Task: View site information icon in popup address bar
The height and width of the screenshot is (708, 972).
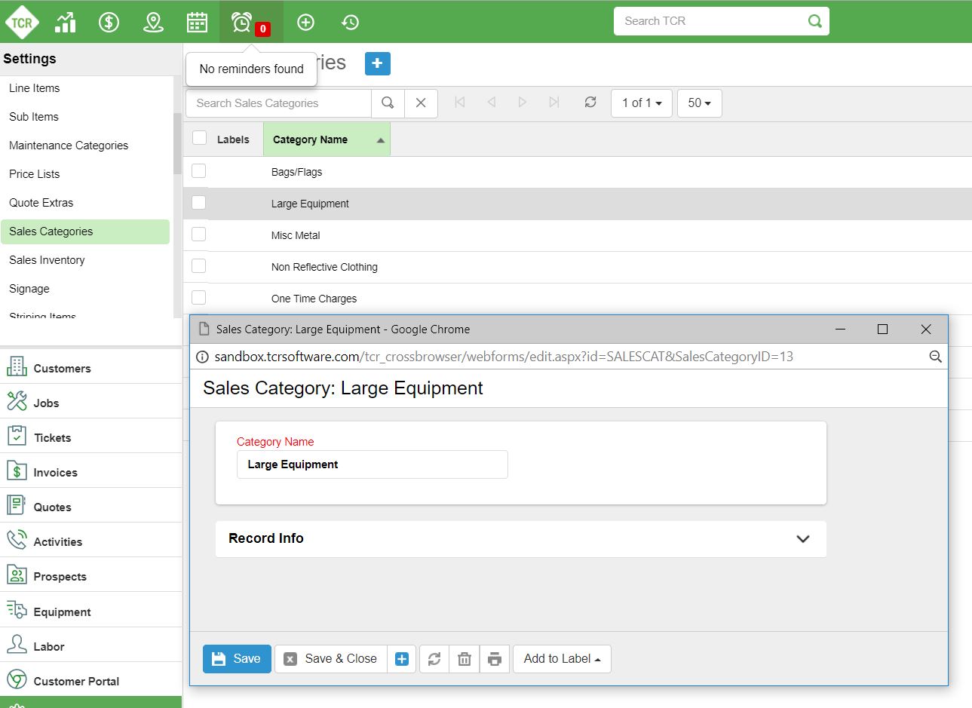Action: pyautogui.click(x=202, y=357)
